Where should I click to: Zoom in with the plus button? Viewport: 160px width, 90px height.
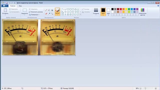(x=156, y=88)
